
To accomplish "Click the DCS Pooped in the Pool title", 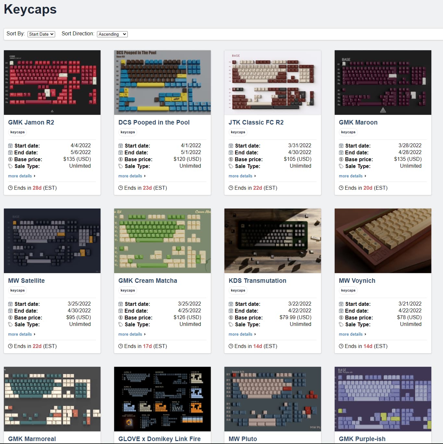I will (x=154, y=122).
